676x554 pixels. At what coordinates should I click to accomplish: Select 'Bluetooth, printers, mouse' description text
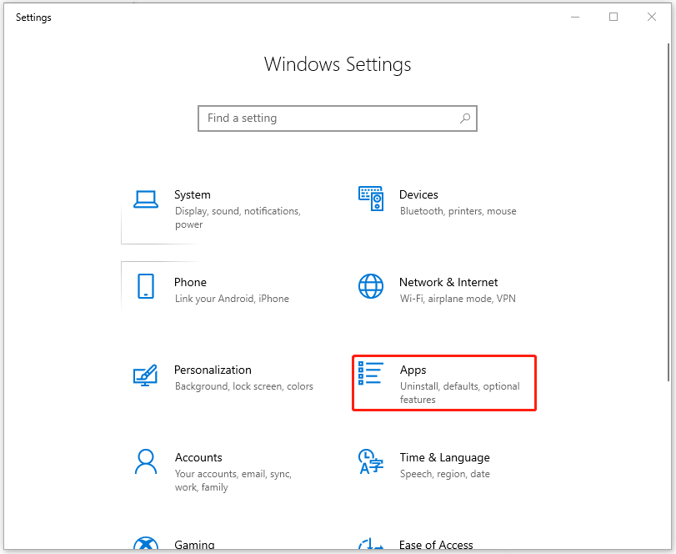click(x=458, y=211)
